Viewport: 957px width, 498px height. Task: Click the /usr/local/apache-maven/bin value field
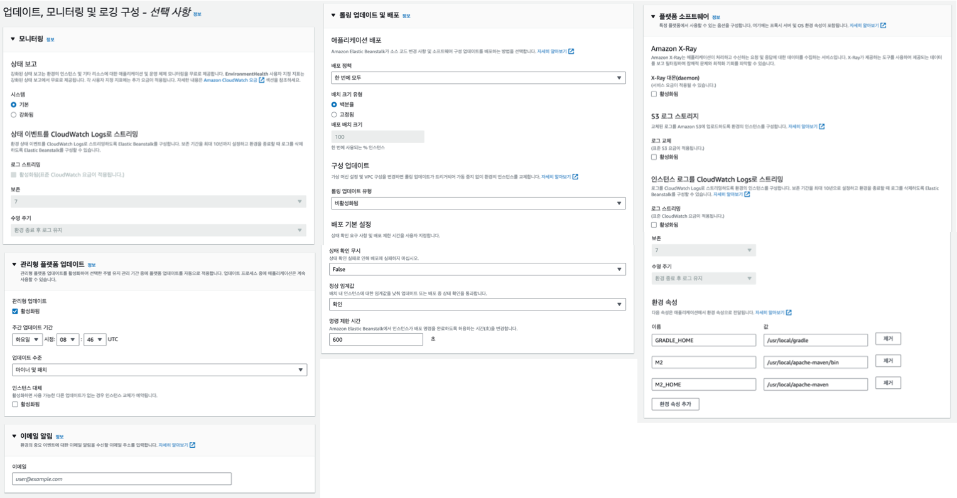click(x=816, y=362)
